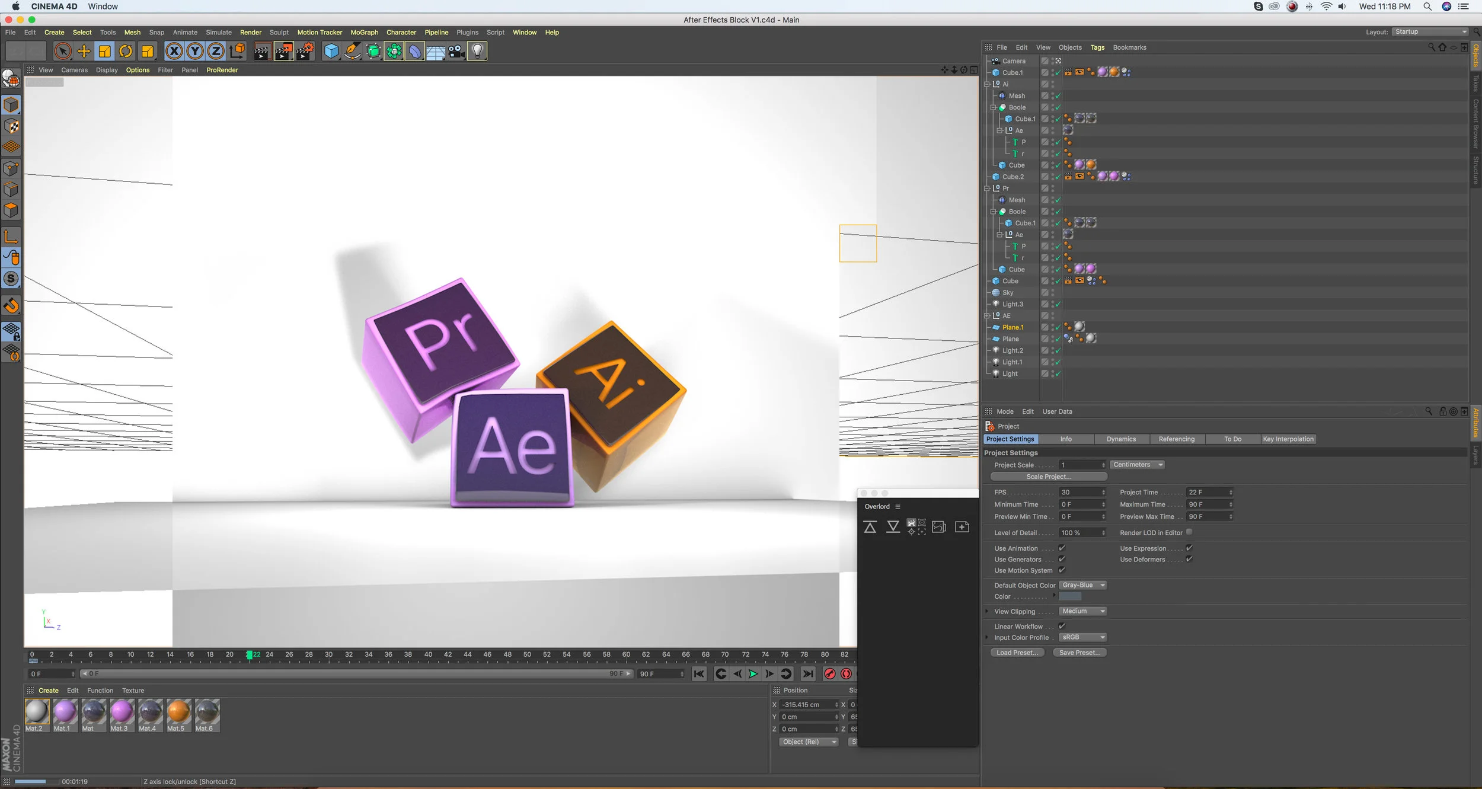The width and height of the screenshot is (1482, 789).
Task: Select the Scale tool
Action: tap(105, 52)
